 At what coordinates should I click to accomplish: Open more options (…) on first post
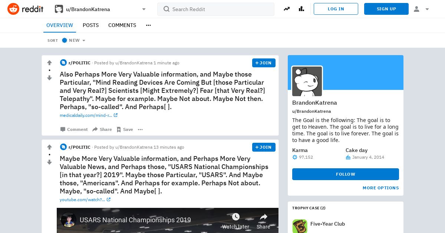click(140, 129)
